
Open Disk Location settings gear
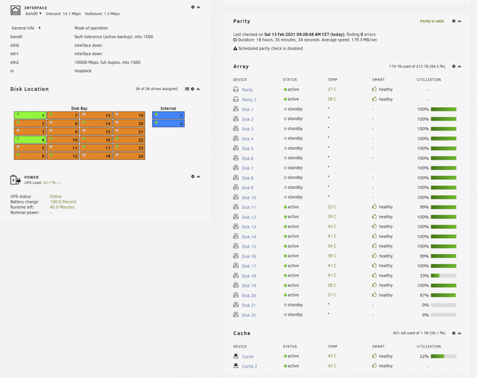[192, 89]
